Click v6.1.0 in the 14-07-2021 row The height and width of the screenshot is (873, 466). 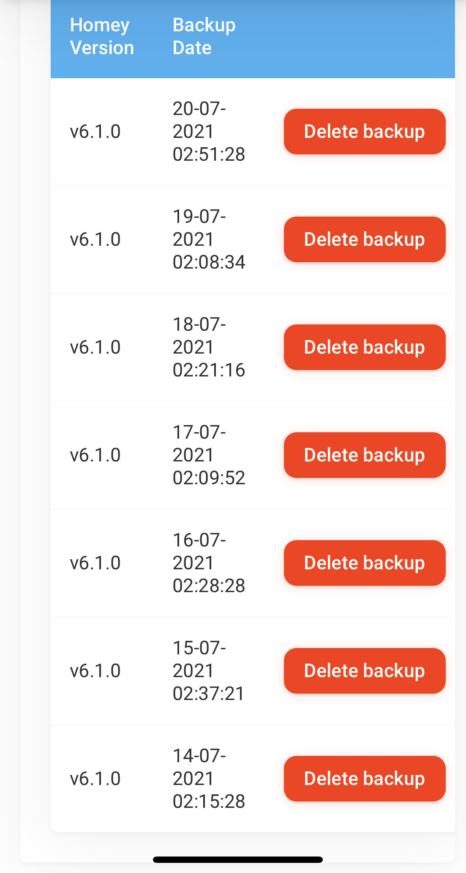[x=95, y=779]
